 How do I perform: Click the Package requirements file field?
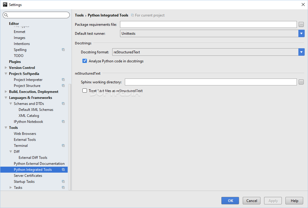(x=208, y=25)
